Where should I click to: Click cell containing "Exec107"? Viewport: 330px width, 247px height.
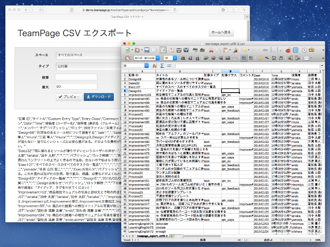[142, 87]
